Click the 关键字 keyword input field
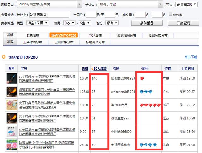 (x=49, y=15)
